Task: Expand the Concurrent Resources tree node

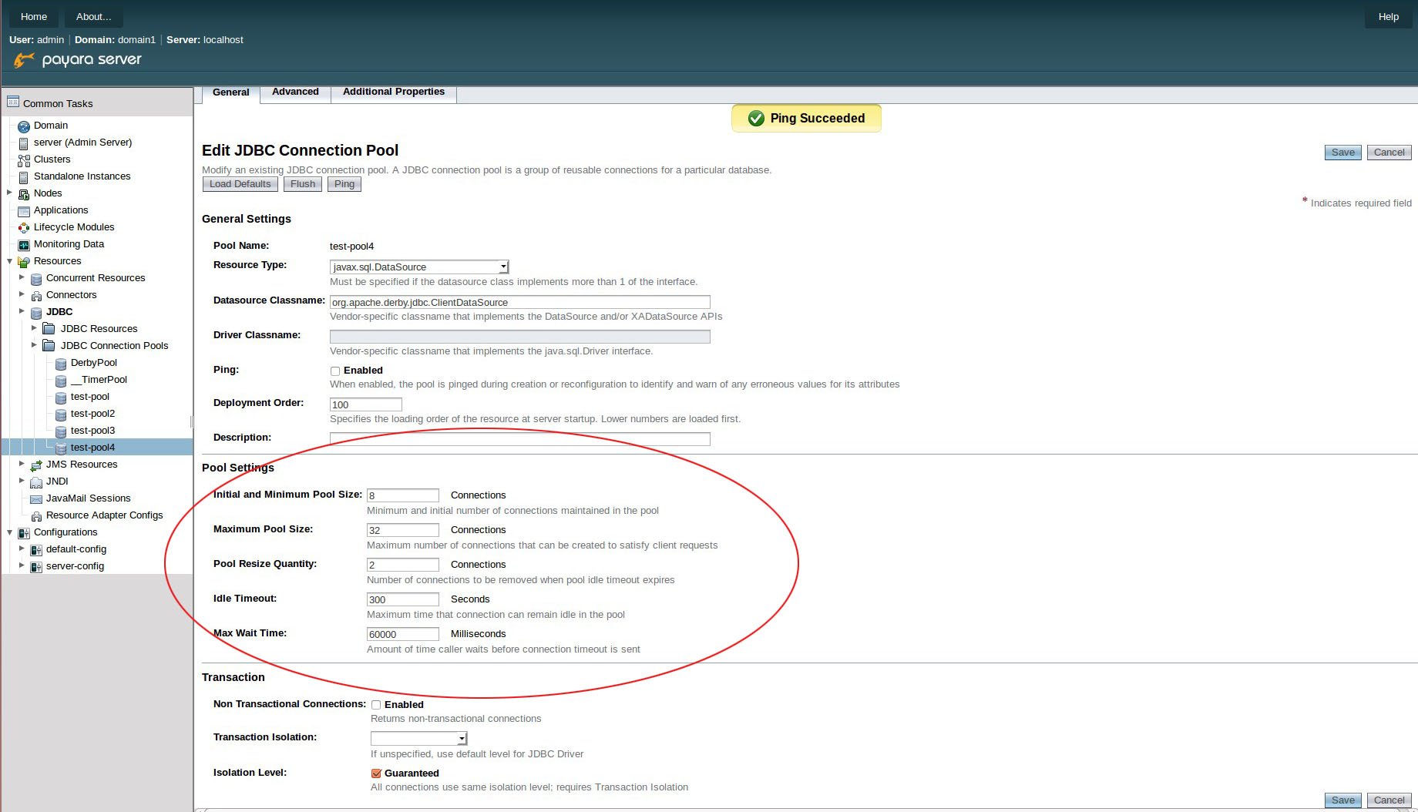Action: pos(22,278)
